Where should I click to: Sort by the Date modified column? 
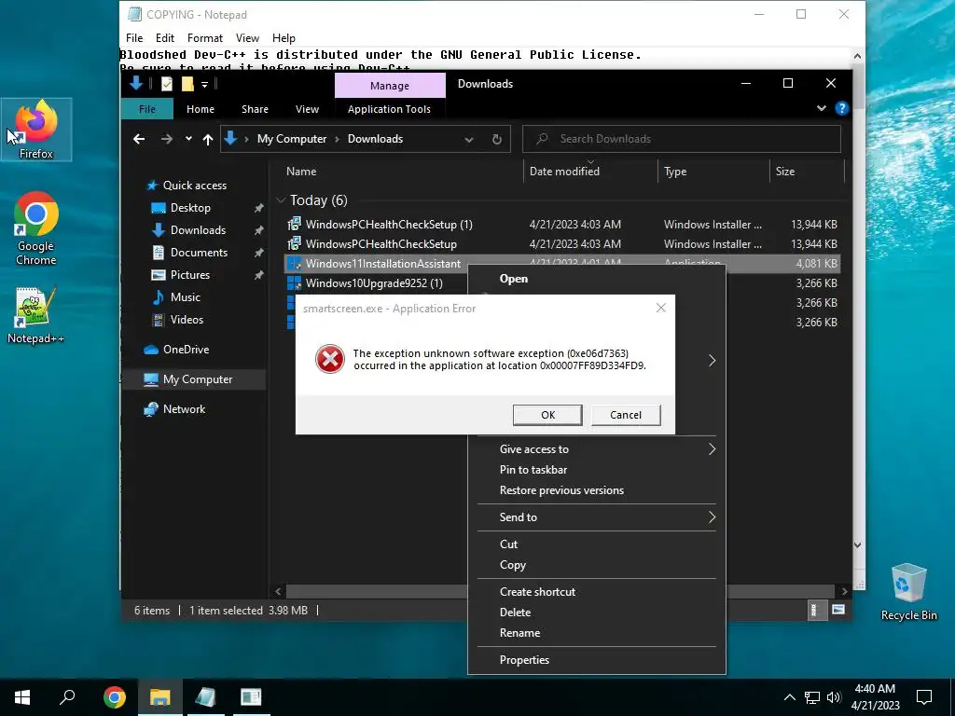click(589, 172)
